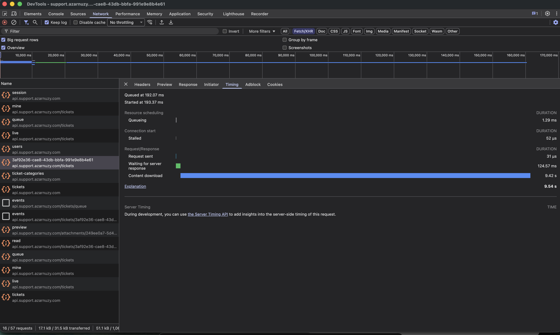Check the Invert filter checkbox
The height and width of the screenshot is (335, 560).
point(225,31)
